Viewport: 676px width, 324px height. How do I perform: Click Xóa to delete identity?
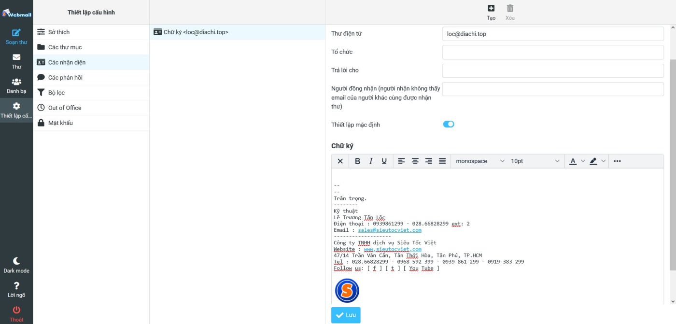[x=510, y=13]
